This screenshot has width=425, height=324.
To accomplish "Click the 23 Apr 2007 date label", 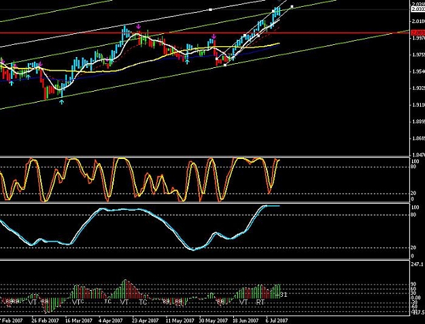I will pos(146,321).
